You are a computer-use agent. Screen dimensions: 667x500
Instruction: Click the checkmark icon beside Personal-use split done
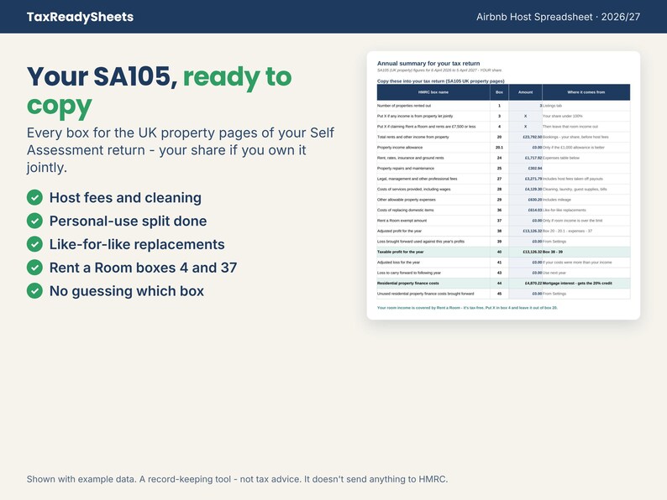[34, 221]
